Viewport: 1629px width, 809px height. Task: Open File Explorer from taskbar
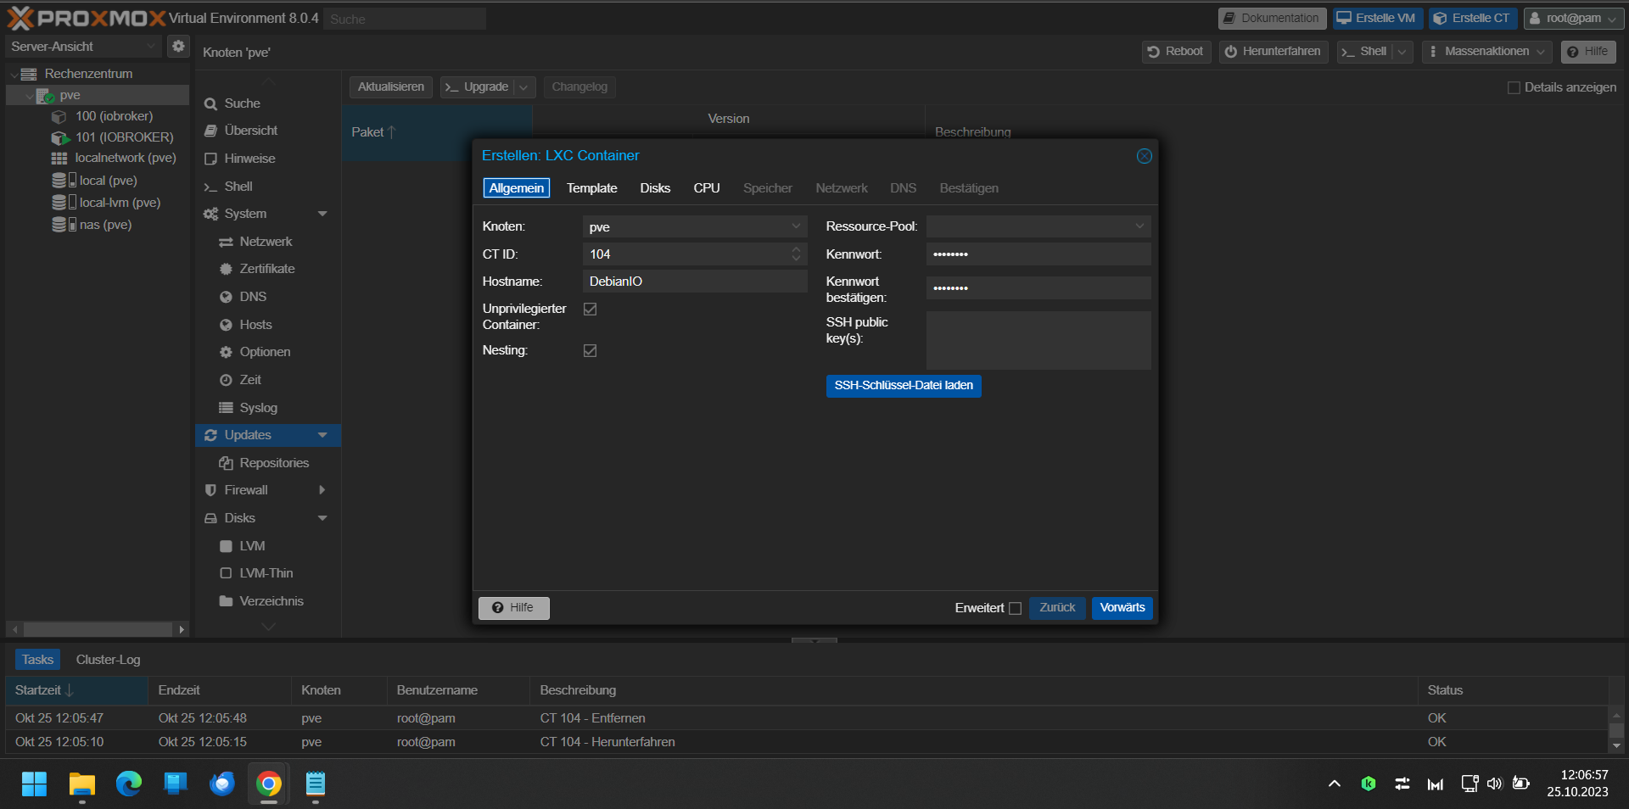pyautogui.click(x=81, y=784)
